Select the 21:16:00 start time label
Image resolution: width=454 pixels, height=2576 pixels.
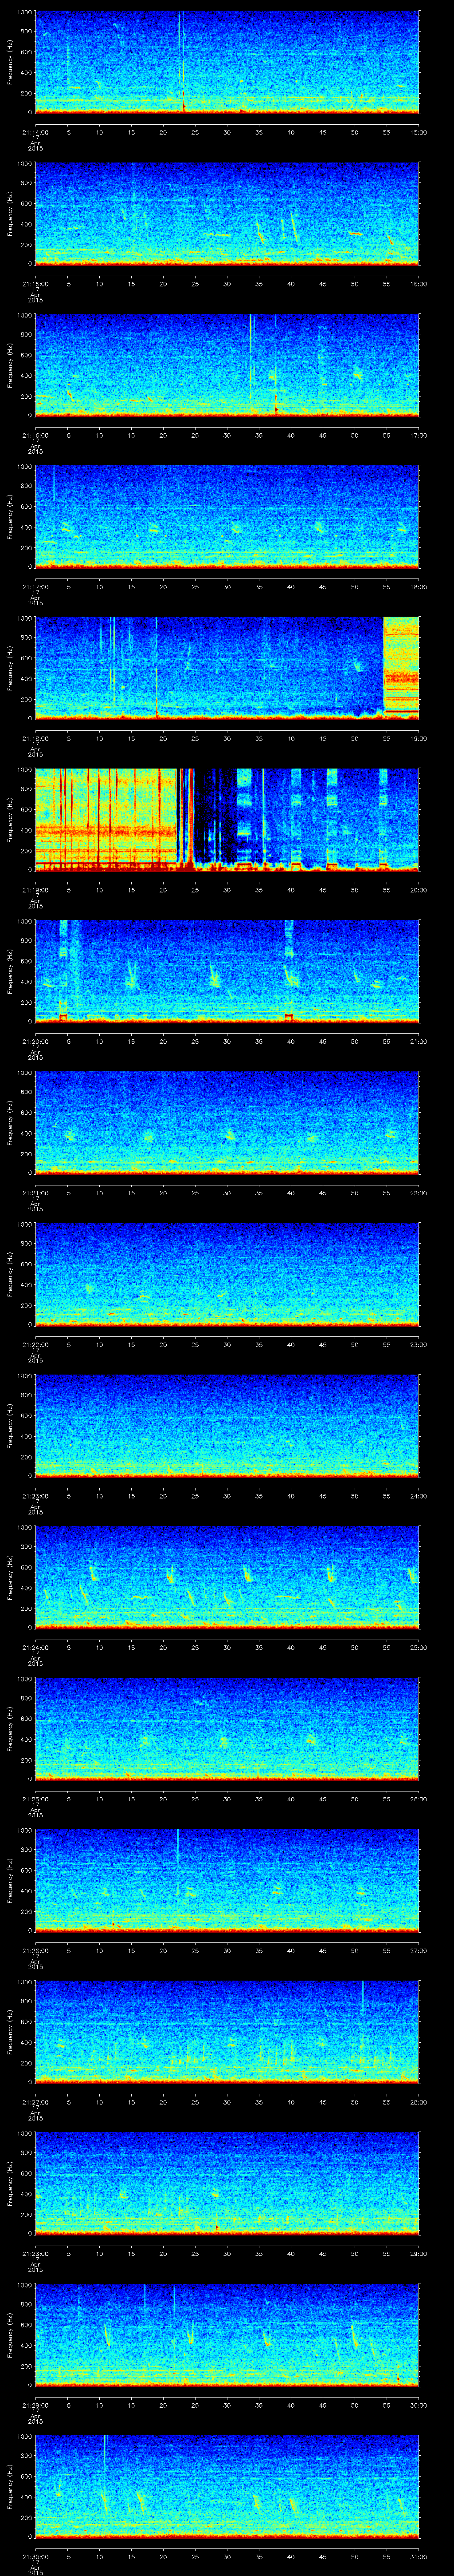[x=35, y=435]
